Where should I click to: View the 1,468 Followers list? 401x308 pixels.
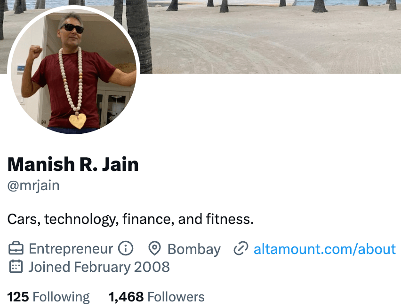coord(157,297)
